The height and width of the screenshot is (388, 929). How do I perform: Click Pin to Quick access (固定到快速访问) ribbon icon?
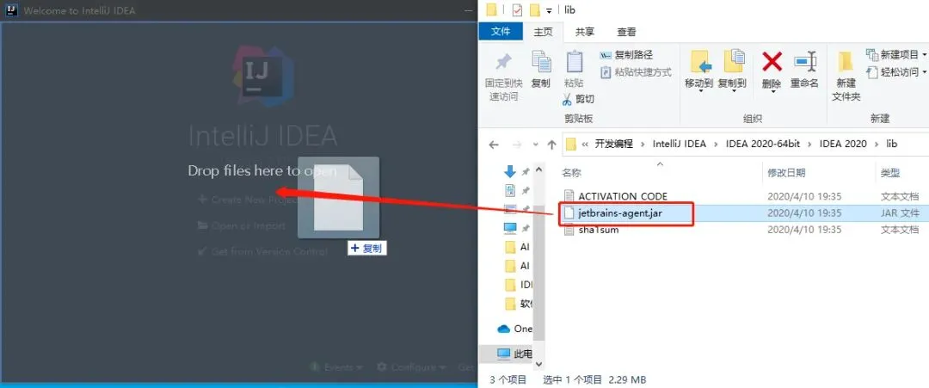click(x=503, y=62)
